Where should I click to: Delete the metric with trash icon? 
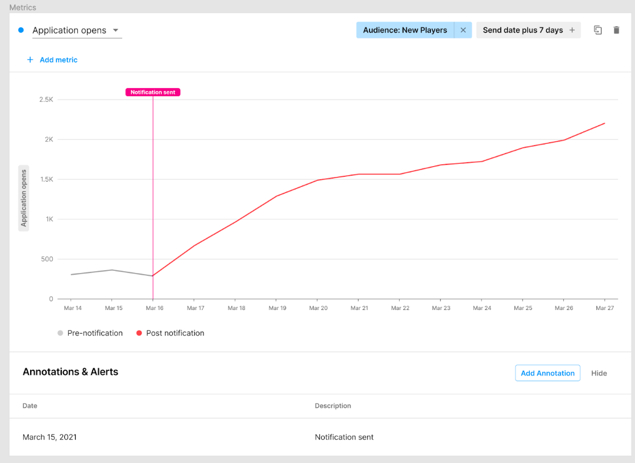[616, 30]
